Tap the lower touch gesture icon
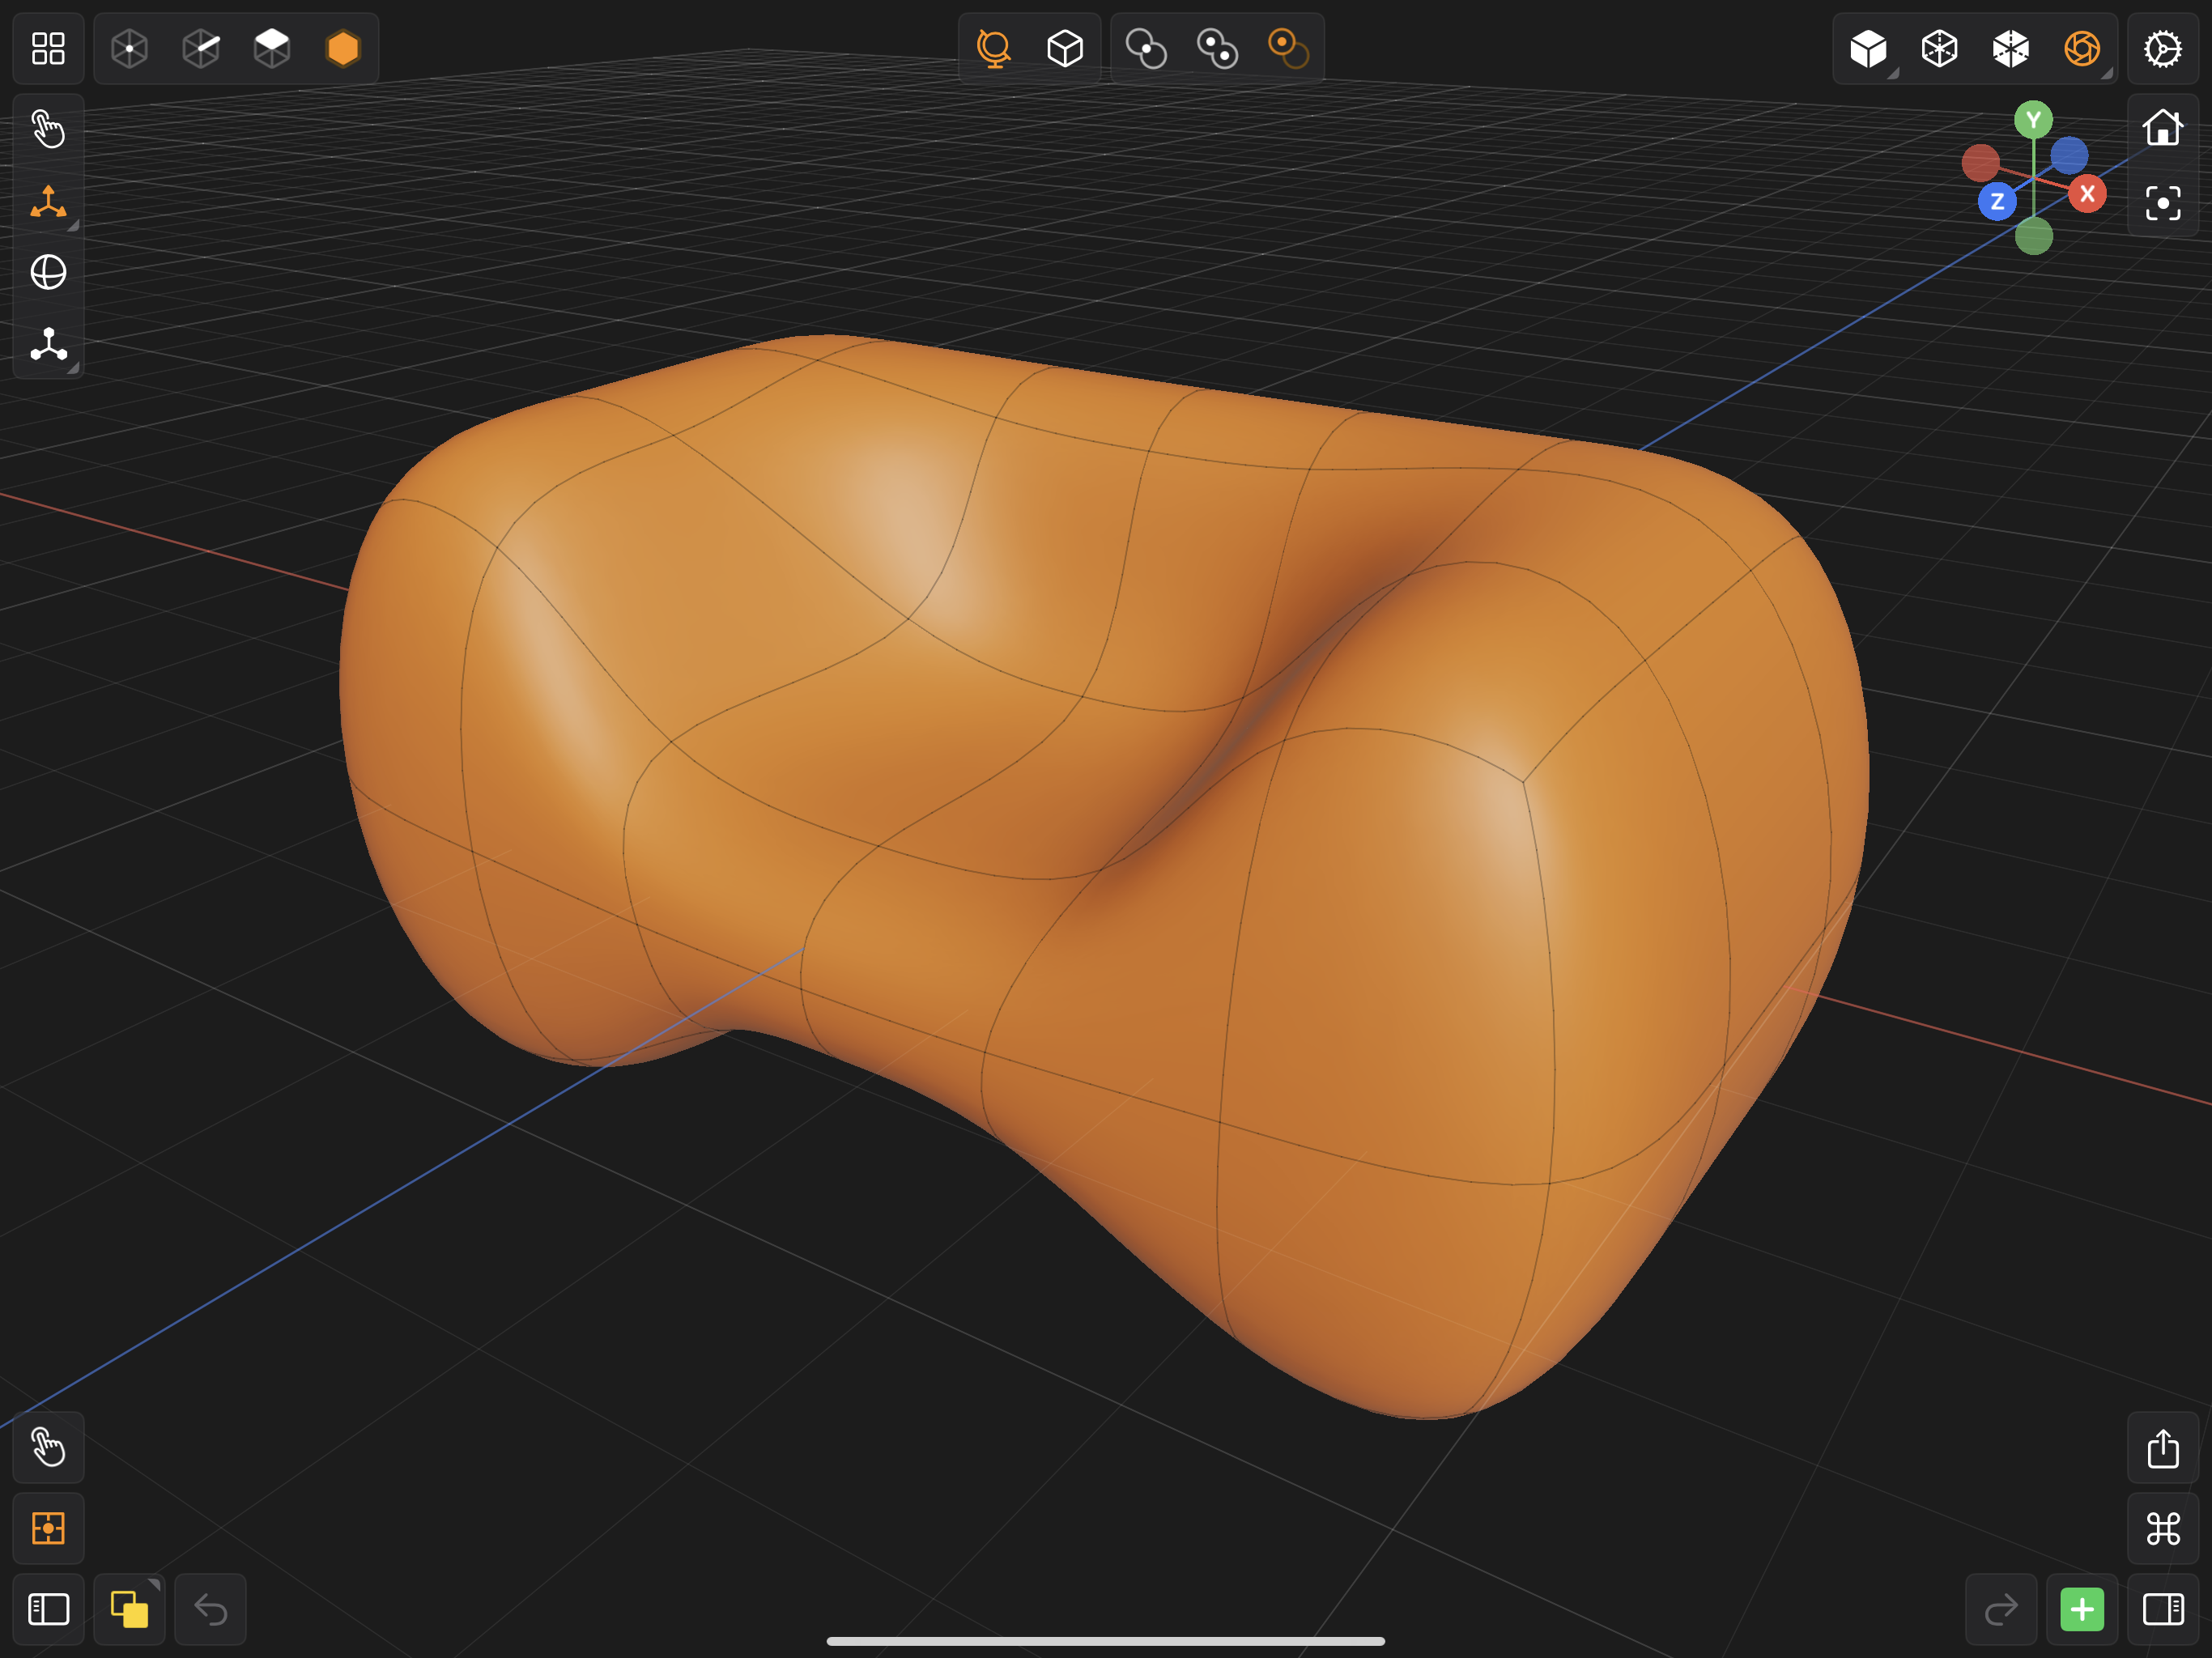This screenshot has height=1658, width=2212. tap(48, 1447)
